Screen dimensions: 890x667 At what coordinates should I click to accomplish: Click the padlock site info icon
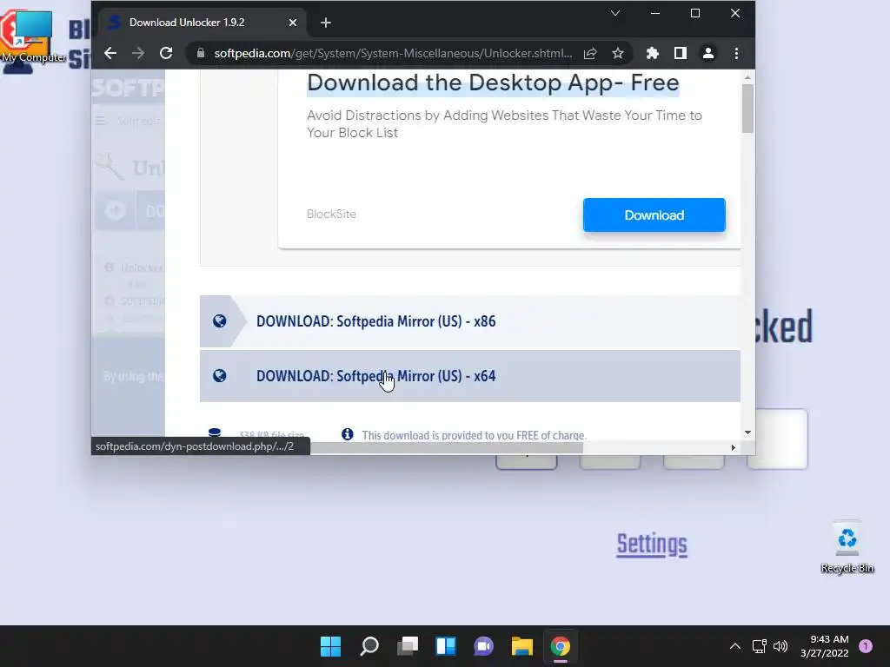(x=200, y=53)
